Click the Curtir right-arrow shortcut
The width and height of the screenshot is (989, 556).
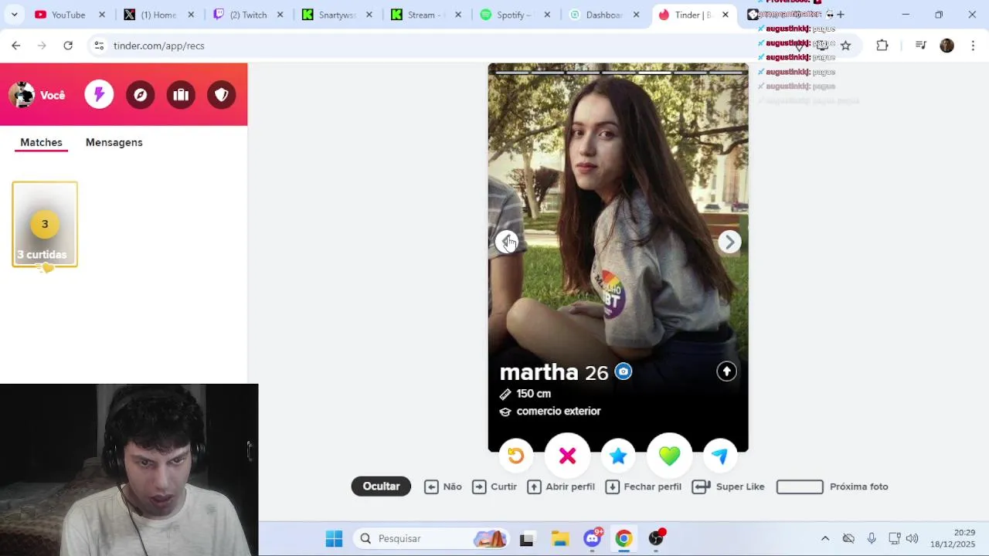[494, 486]
